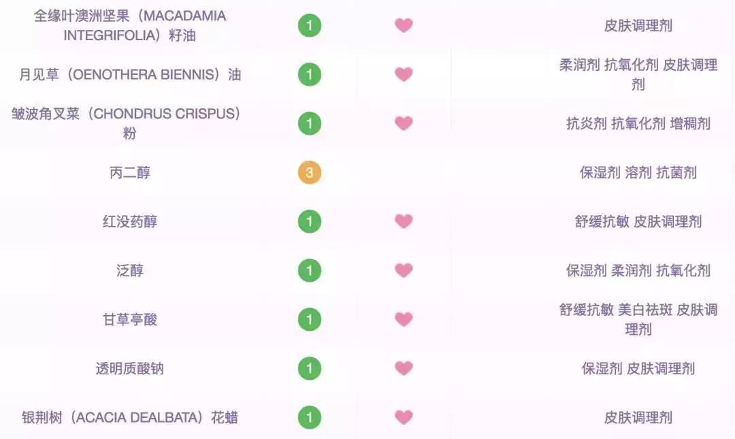Select 透明质酸钠 ingredient name
Screen dimensions: 735x439
coord(129,369)
